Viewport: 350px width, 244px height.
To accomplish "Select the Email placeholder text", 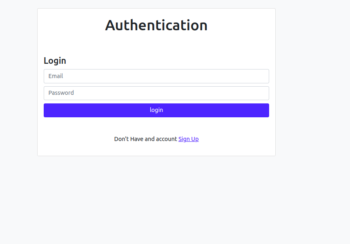I will click(56, 76).
